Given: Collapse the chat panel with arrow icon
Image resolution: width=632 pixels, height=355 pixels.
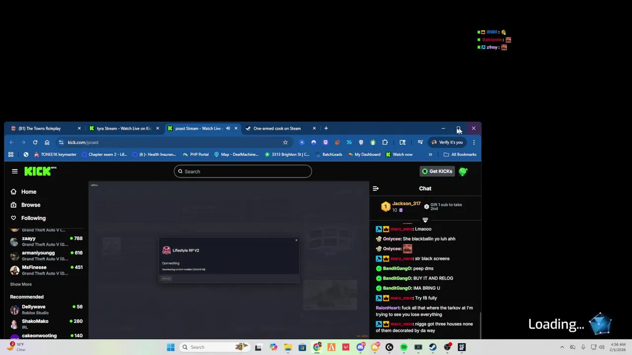Looking at the screenshot, I should click(376, 188).
